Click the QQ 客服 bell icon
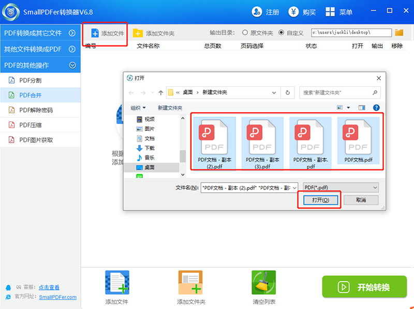The image size is (414, 309). coord(8,287)
